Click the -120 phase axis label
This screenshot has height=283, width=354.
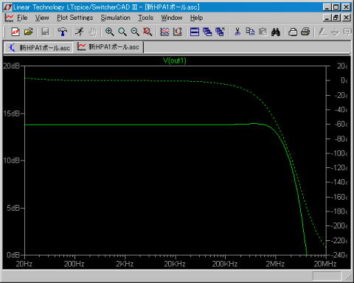click(339, 168)
